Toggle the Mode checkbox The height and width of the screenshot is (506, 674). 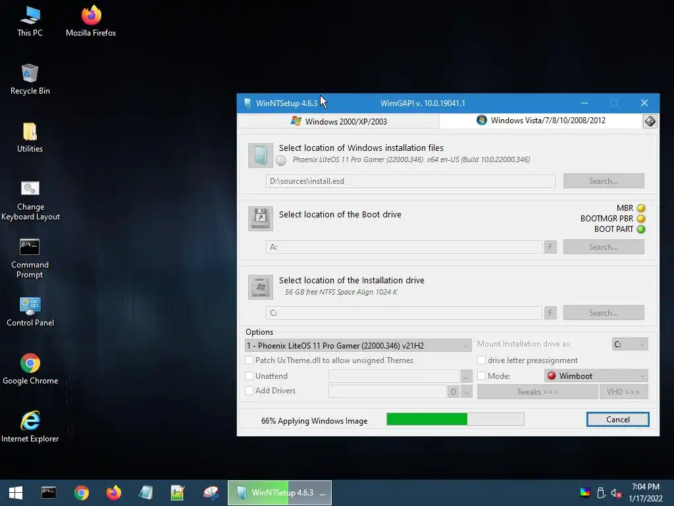click(481, 376)
